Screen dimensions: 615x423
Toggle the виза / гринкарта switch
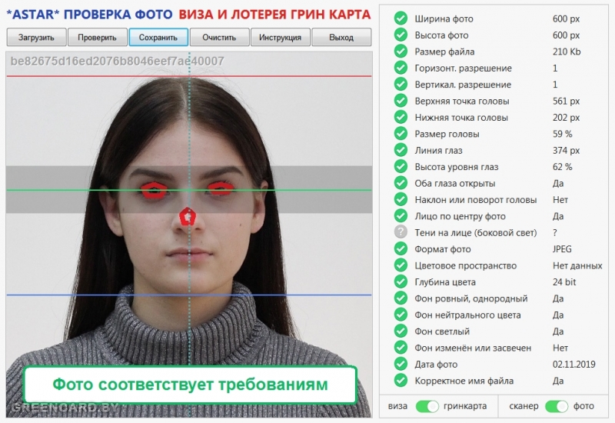point(427,406)
